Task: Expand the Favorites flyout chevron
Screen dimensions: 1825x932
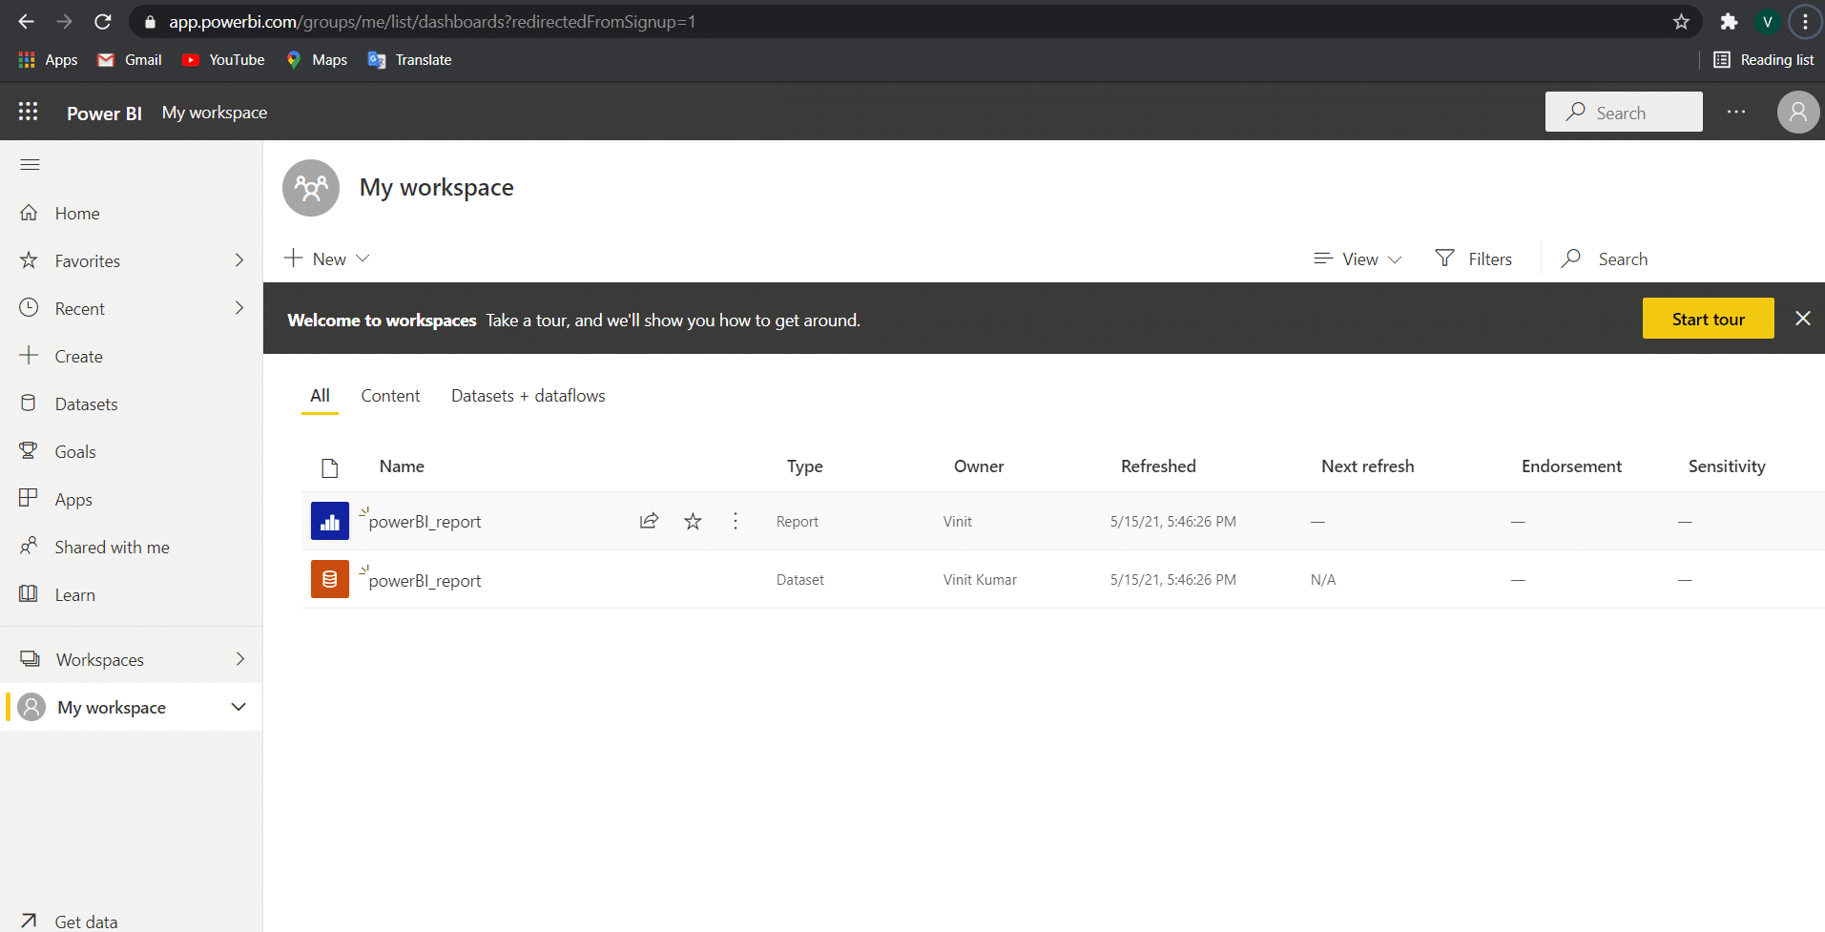Action: [x=239, y=260]
